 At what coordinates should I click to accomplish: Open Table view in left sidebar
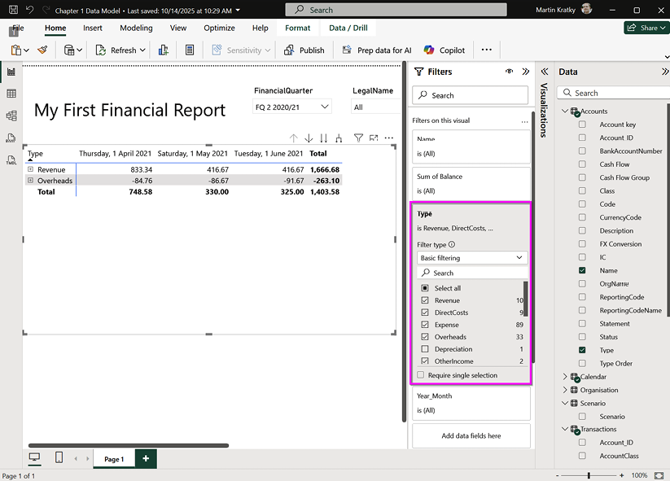pyautogui.click(x=11, y=94)
